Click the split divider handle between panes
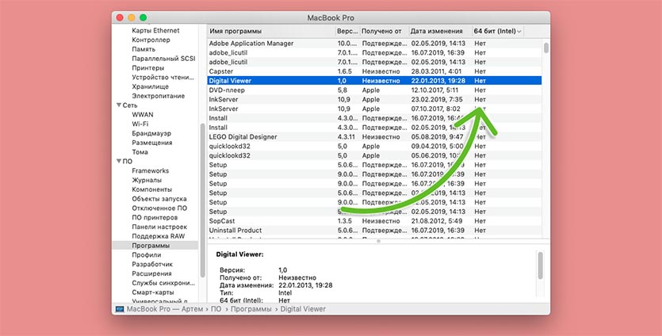The width and height of the screenshot is (662, 336). [378, 240]
